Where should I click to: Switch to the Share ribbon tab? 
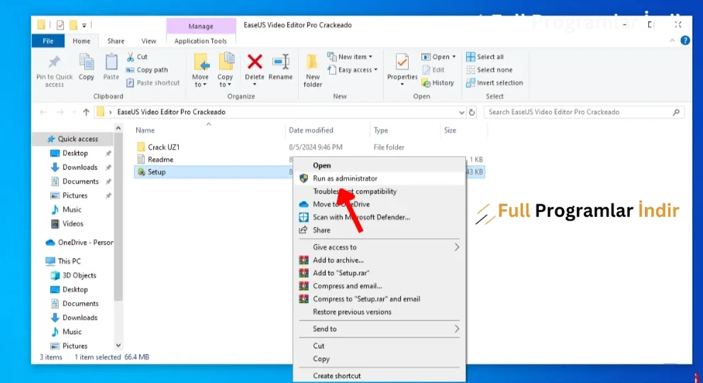(116, 41)
